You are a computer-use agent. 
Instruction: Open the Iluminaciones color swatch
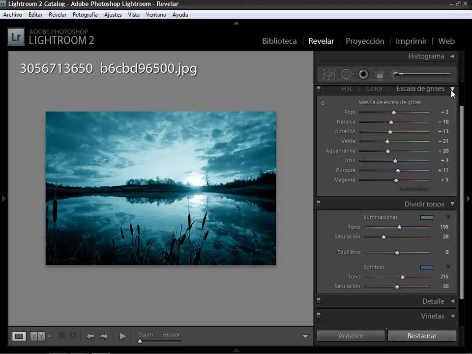click(x=426, y=217)
